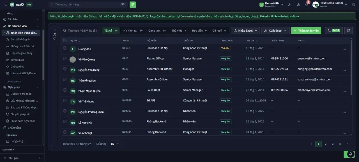Open Hợp đồng lao động in sidebar
The width and height of the screenshot is (359, 162).
coord(22,53)
